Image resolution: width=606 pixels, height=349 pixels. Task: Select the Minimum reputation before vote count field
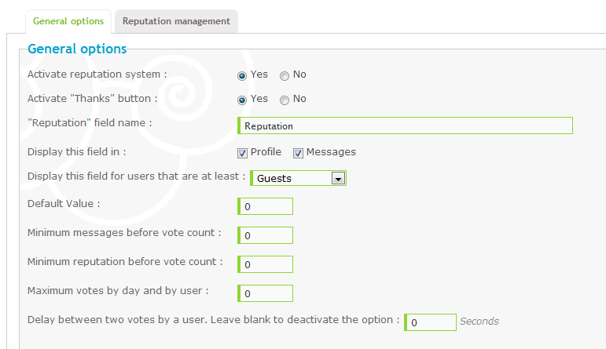click(x=265, y=264)
